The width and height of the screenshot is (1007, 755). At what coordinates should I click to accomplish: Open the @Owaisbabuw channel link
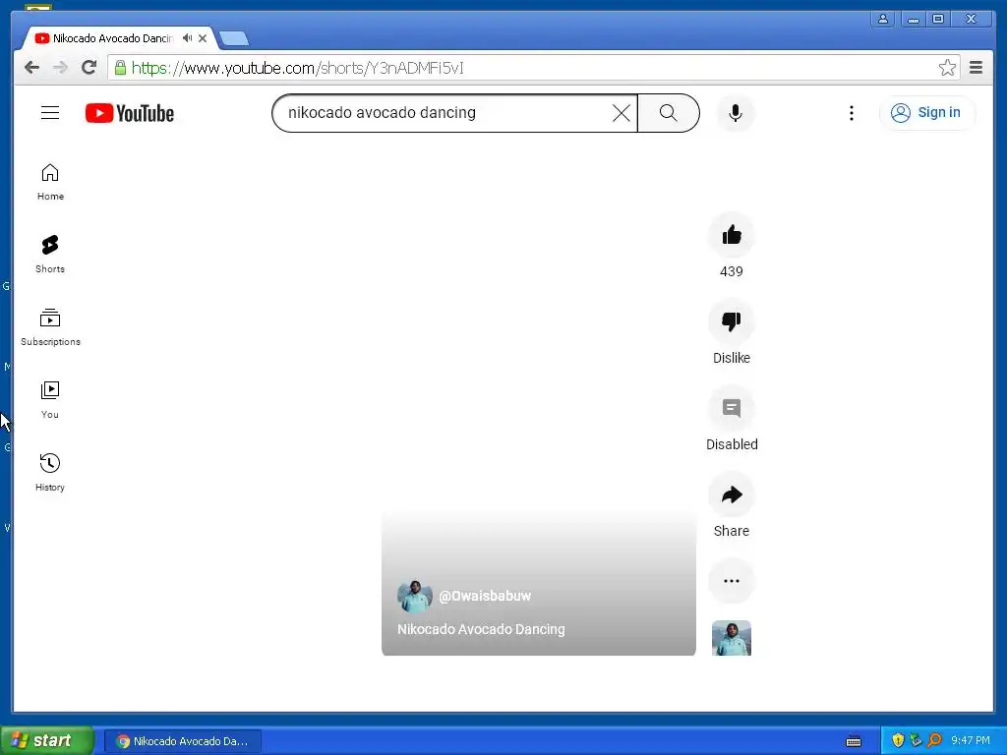(485, 596)
